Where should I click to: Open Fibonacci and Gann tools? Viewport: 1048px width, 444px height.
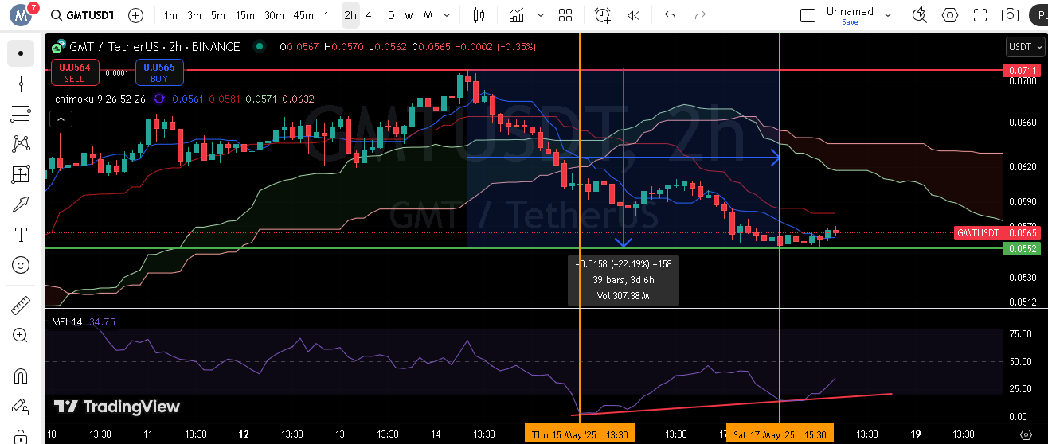pos(21,114)
